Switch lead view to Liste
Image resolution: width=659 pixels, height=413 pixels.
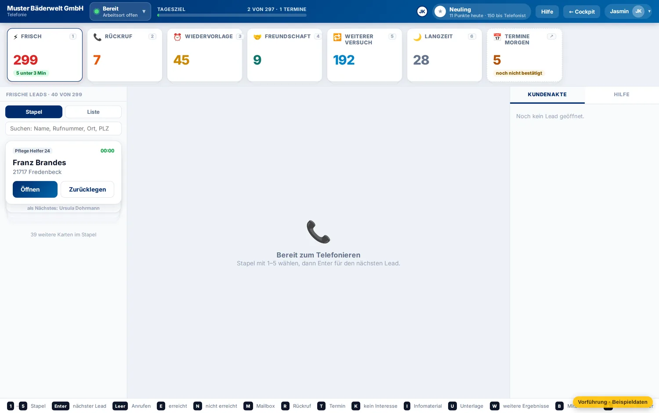[x=93, y=112]
